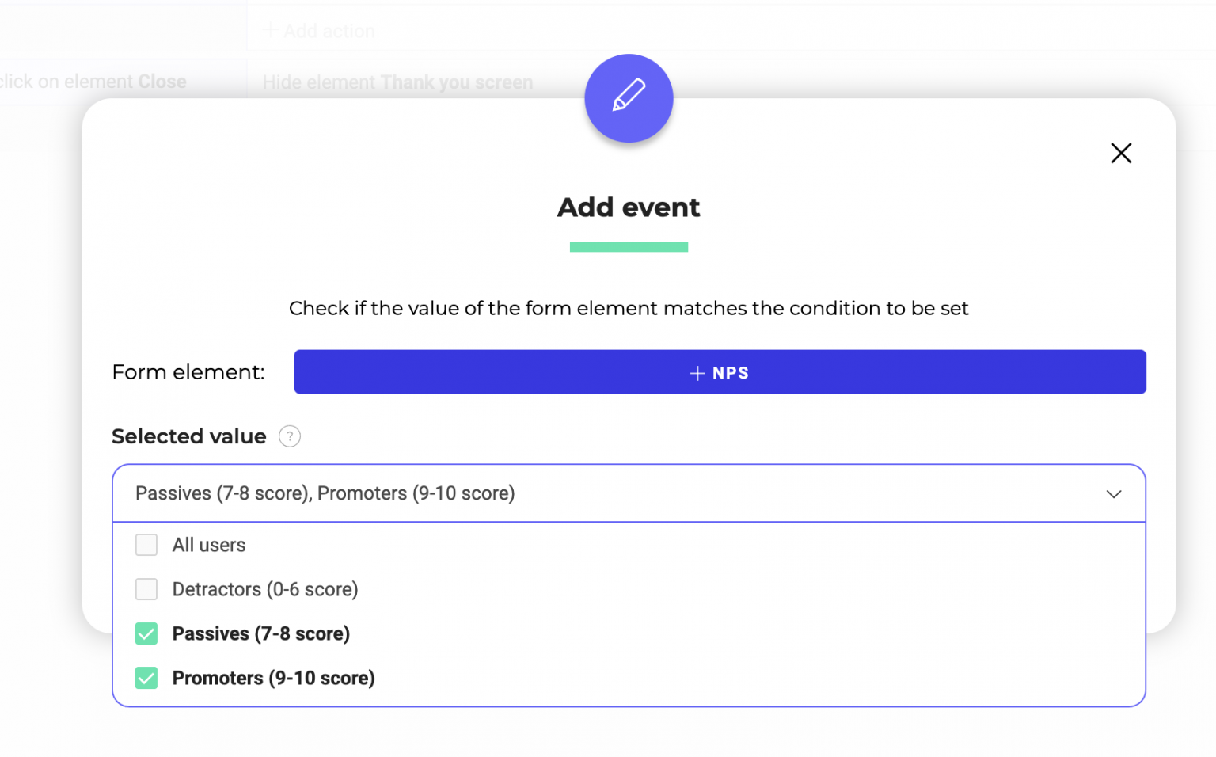Choose the Detractors (0-6 score) option text
This screenshot has height=757, width=1216.
click(265, 589)
